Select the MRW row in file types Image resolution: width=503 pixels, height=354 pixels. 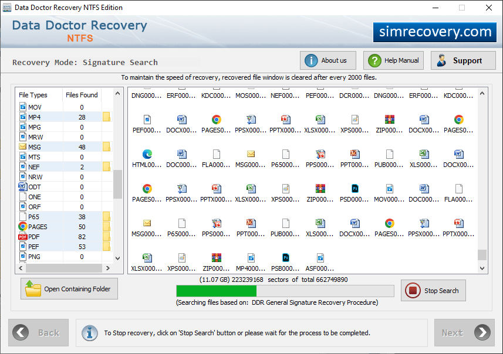coord(64,137)
